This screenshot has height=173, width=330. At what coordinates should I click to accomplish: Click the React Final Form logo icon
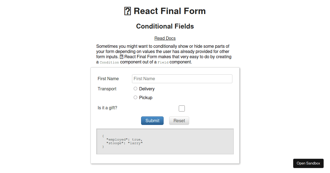[127, 11]
